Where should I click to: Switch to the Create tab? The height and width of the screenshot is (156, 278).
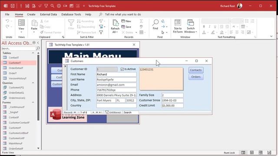coord(31,14)
